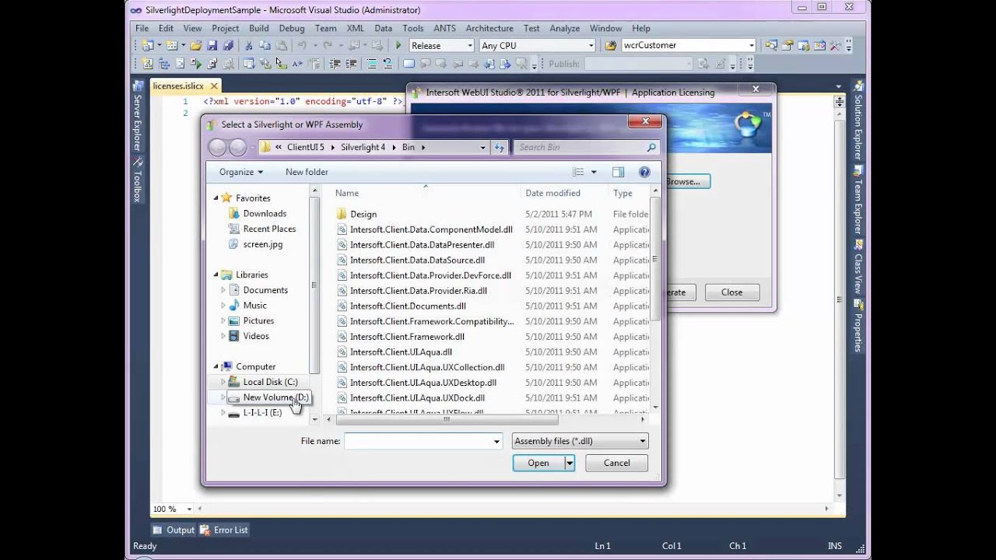Screen dimensions: 996x560
Task: Collapse the Favorites tree group
Action: [216, 198]
